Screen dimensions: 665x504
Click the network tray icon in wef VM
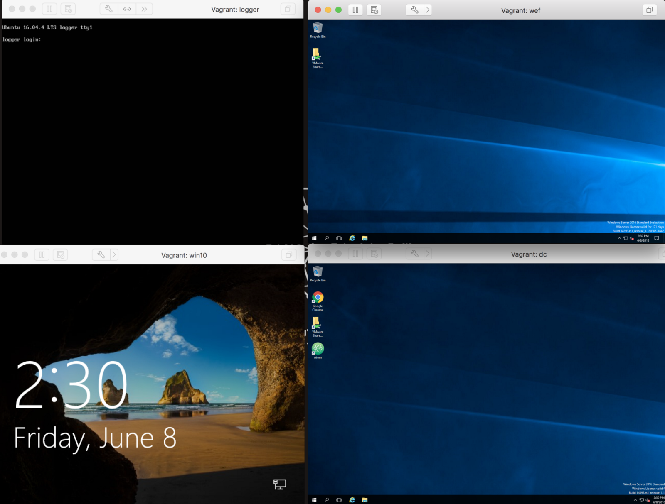click(626, 238)
